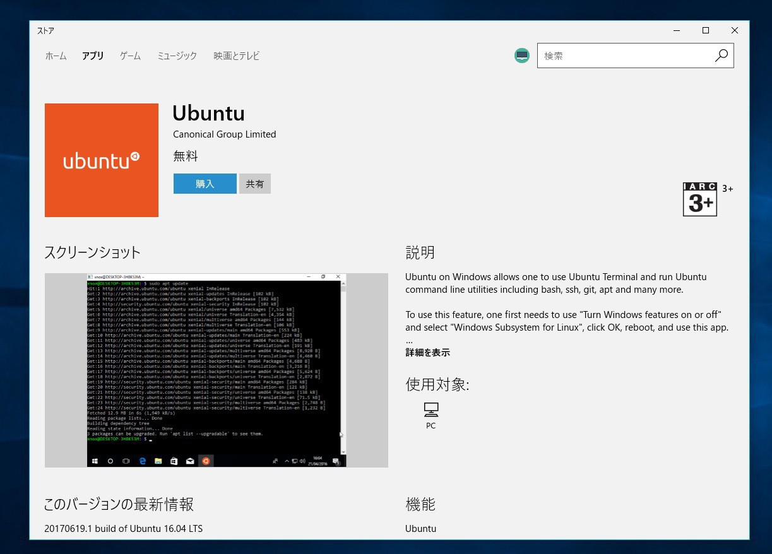The image size is (772, 554).
Task: Click the 機能 section heading
Action: point(420,505)
